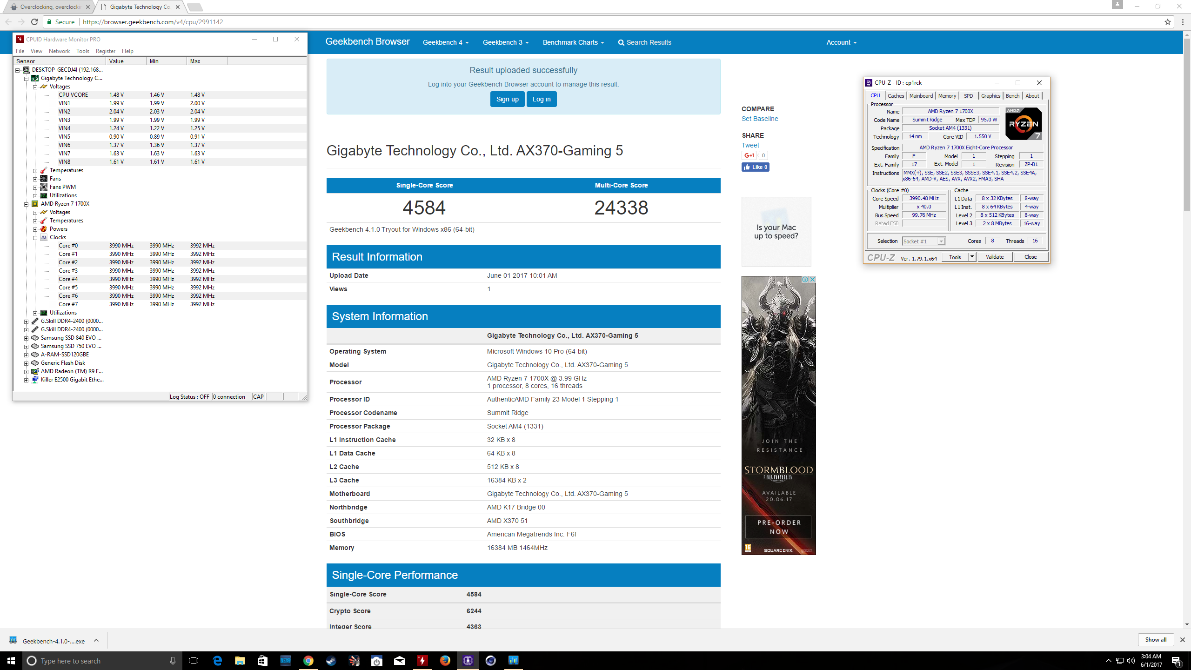Viewport: 1191px width, 670px height.
Task: Click the Search Results link
Action: [x=644, y=42]
